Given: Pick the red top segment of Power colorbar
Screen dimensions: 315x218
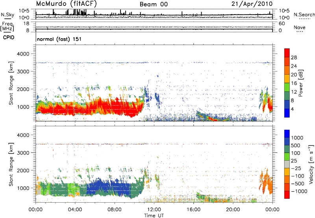Looking at the screenshot, I should [287, 53].
